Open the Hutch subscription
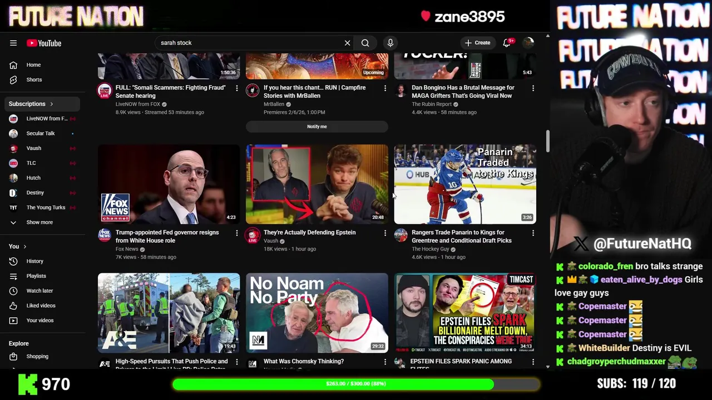The height and width of the screenshot is (400, 712). click(x=42, y=178)
